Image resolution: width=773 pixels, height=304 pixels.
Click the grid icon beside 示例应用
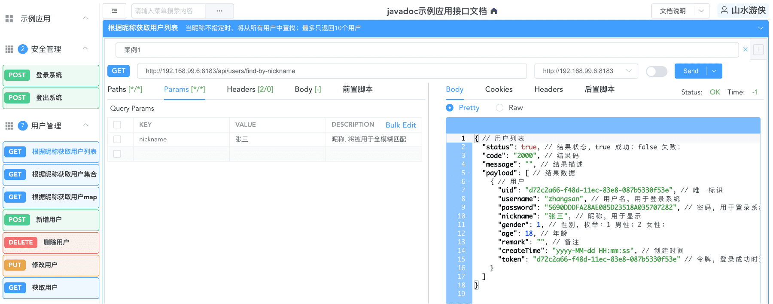(9, 18)
